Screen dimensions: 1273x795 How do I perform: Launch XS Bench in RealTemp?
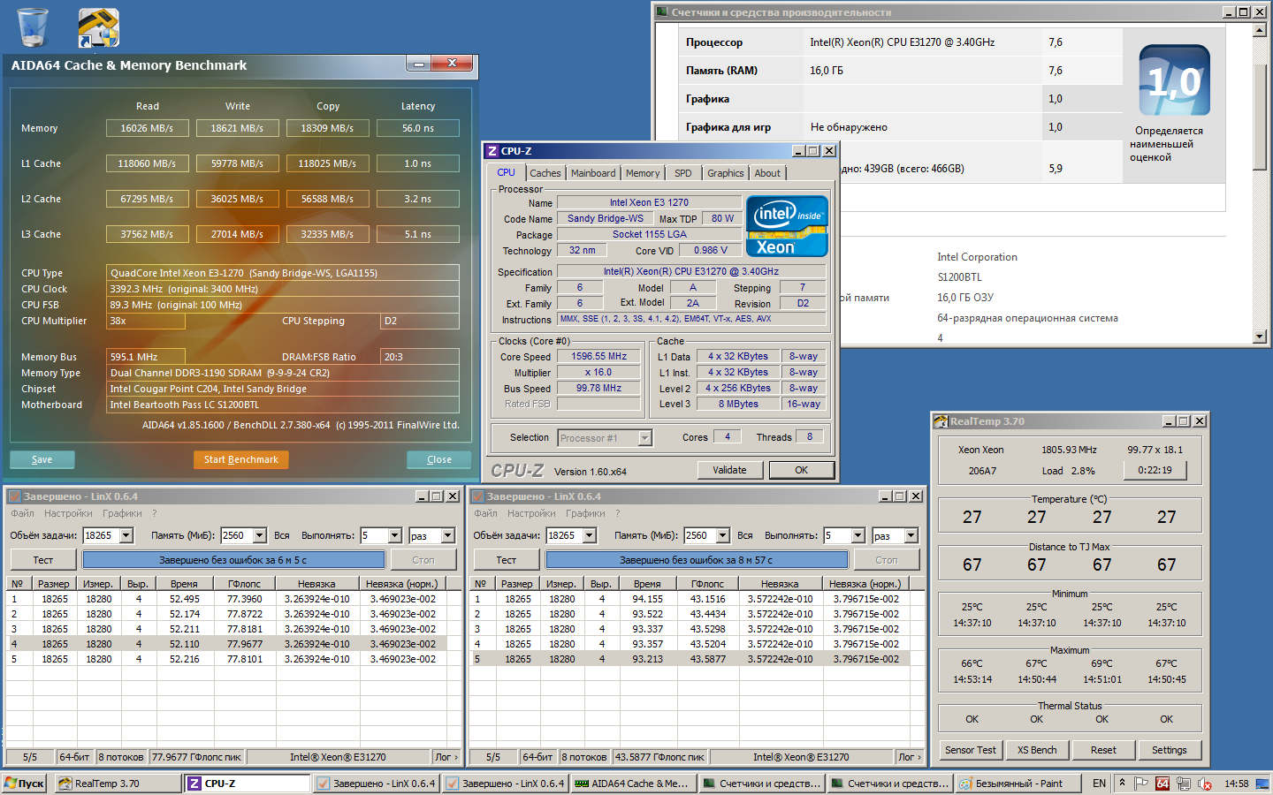(x=1036, y=750)
